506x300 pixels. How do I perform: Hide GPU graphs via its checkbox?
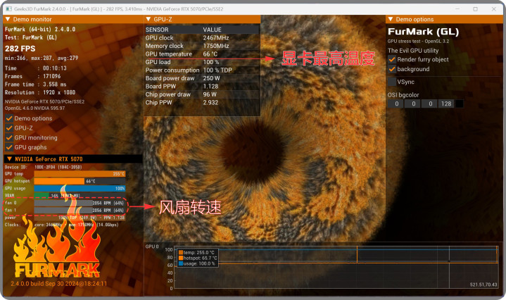tap(9, 148)
